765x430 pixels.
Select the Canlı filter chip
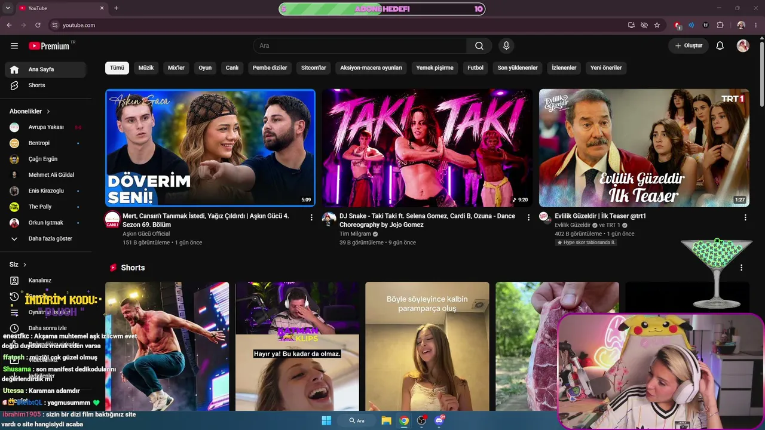click(232, 68)
